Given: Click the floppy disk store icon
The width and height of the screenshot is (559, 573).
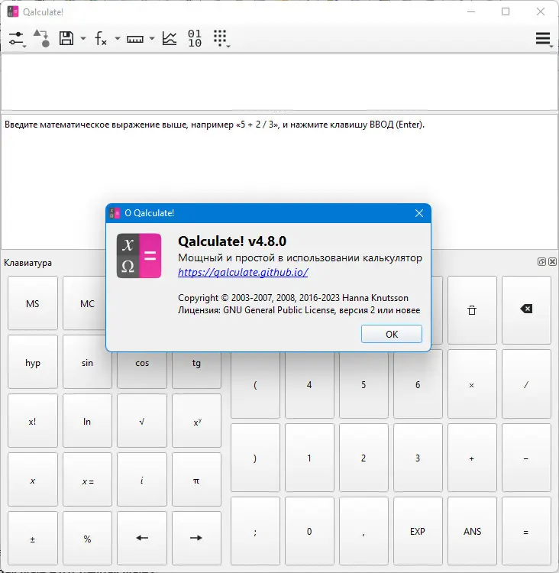Looking at the screenshot, I should tap(66, 38).
